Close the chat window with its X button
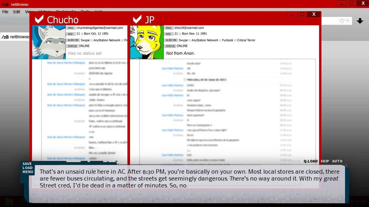The height and width of the screenshot is (207, 369). [314, 14]
